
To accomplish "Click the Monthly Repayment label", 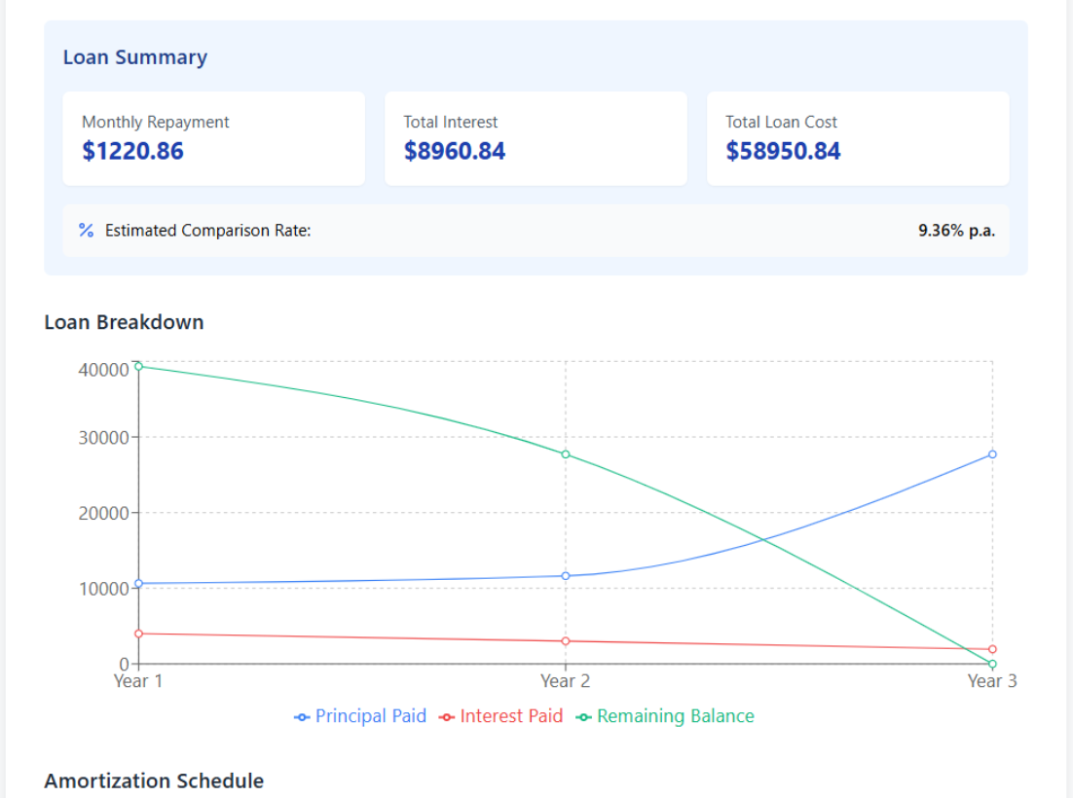I will coord(156,123).
